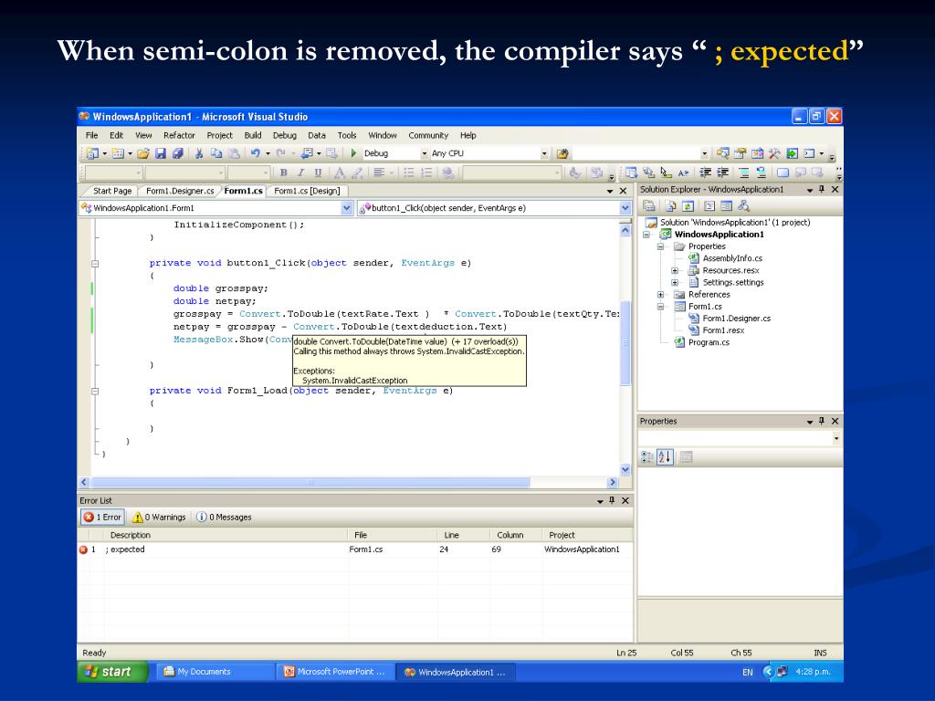Switch to the Form1.Designer.cs tab
The width and height of the screenshot is (935, 701).
pos(180,191)
